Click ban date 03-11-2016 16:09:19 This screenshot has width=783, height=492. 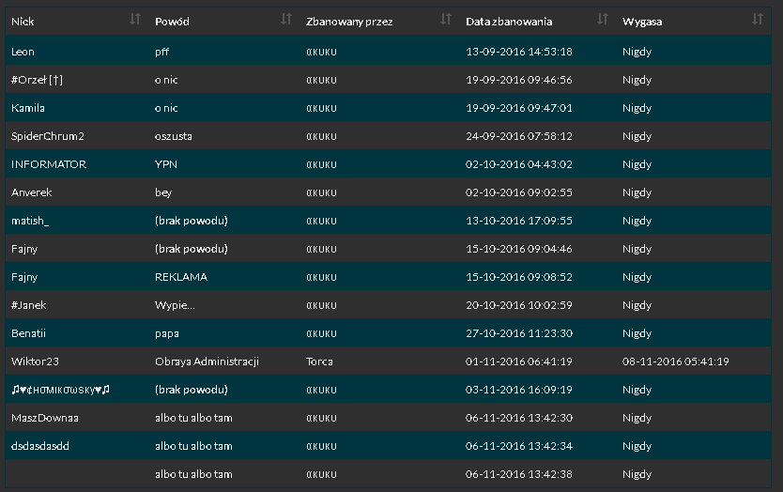pos(519,390)
